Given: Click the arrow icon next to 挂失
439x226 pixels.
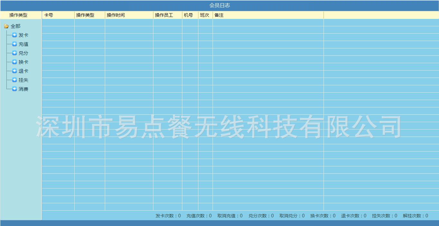Looking at the screenshot, I should 14,80.
